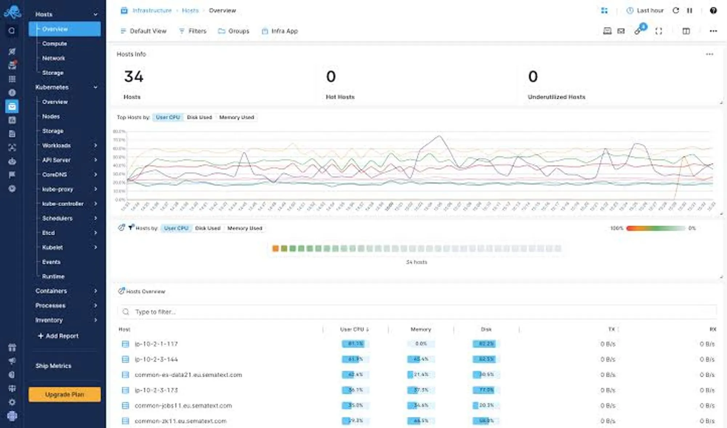Open the Last hour time range picker
Viewport: 727px width, 428px height.
coord(646,11)
